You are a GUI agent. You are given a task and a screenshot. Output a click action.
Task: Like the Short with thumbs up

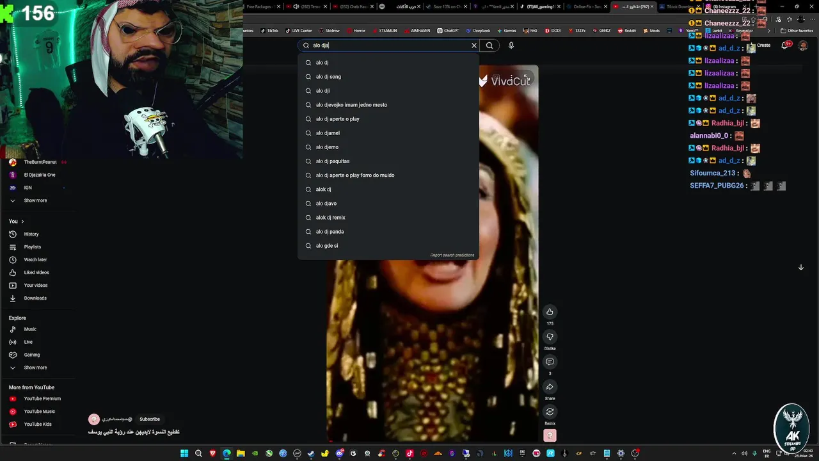point(550,312)
